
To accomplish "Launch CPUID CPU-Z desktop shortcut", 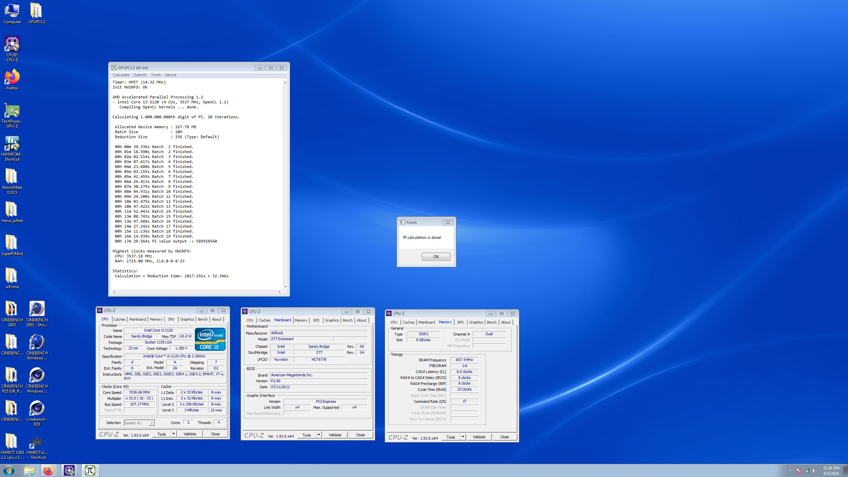I will (x=12, y=49).
